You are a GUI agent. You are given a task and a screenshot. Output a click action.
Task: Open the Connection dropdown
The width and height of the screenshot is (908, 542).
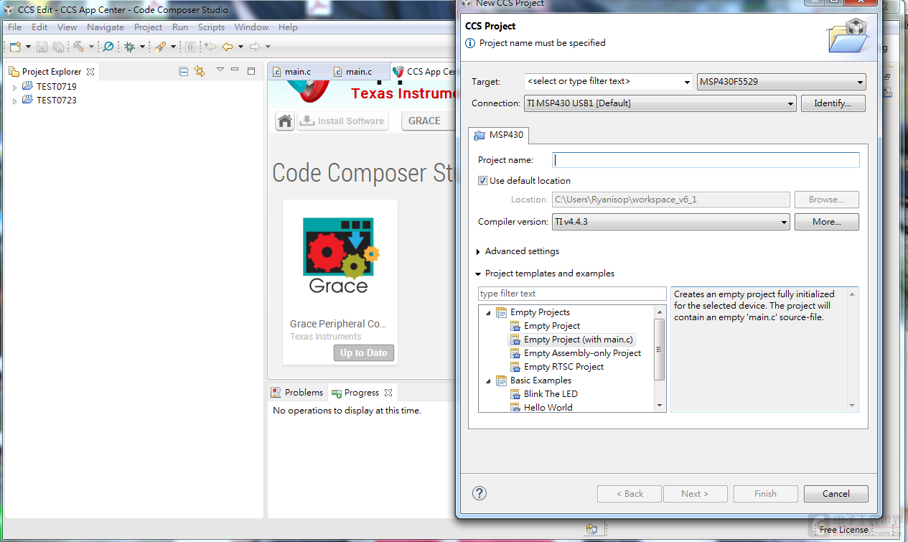660,103
